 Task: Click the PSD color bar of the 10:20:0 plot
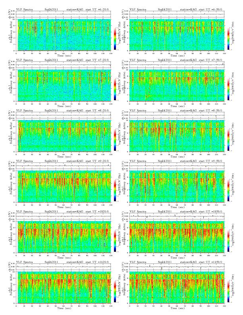point(115,241)
